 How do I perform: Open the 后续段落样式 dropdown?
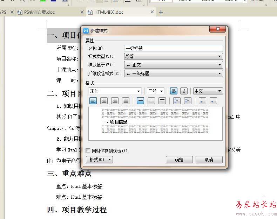[174, 73]
